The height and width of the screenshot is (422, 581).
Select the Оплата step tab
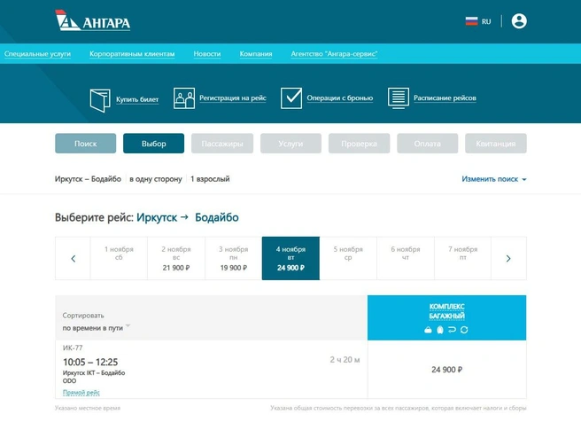(427, 144)
